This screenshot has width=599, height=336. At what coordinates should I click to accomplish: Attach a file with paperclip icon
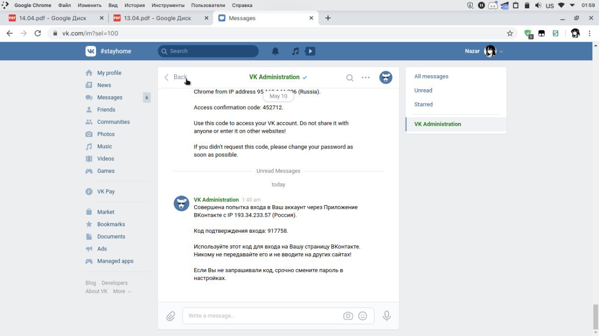click(171, 316)
